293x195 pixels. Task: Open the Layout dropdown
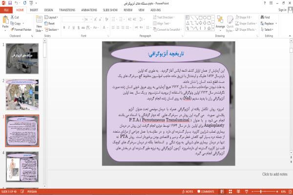[51, 18]
